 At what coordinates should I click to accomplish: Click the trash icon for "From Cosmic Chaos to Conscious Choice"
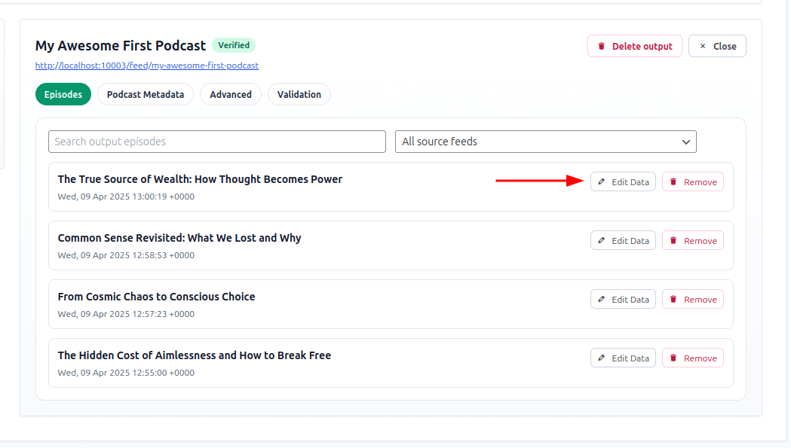coord(673,299)
